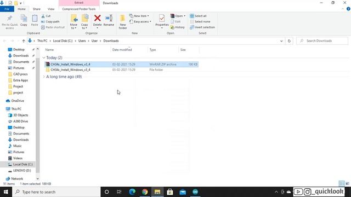Click the Edit ribbon button
Image resolution: width=351 pixels, height=197 pixels.
coord(175,22)
